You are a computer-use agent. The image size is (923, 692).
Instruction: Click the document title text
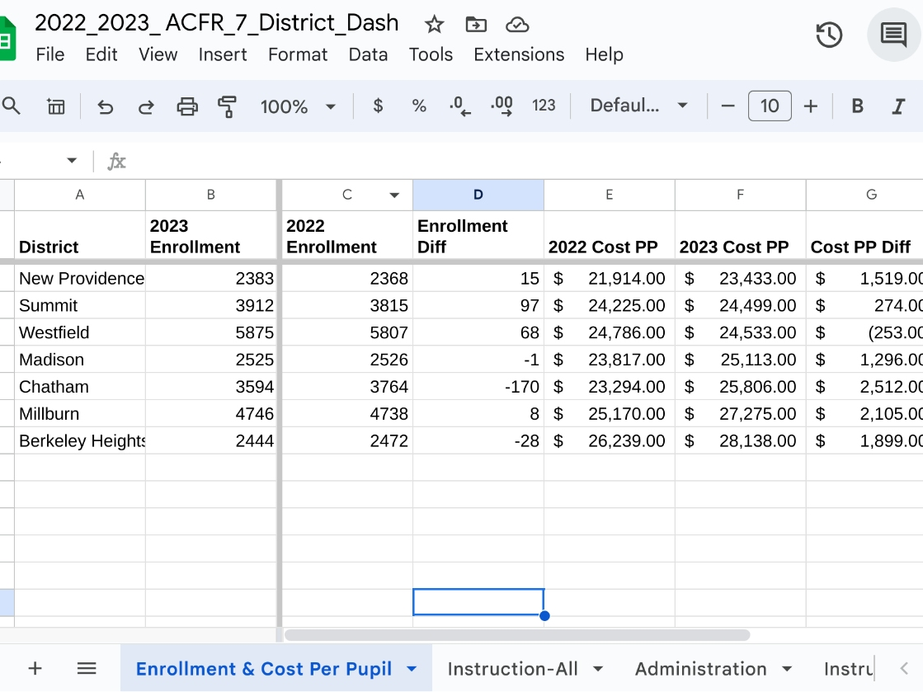tap(217, 23)
